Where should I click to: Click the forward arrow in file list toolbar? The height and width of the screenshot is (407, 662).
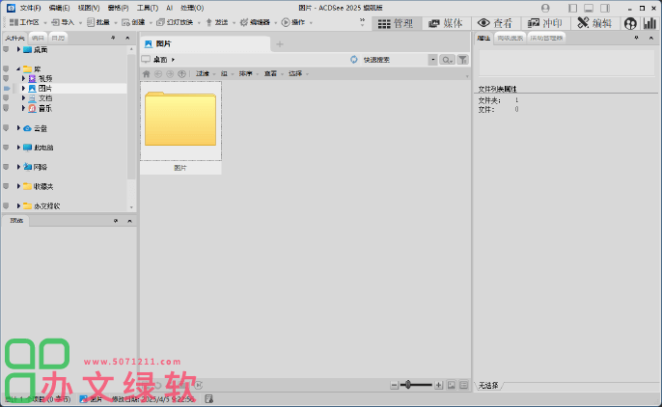tap(170, 74)
